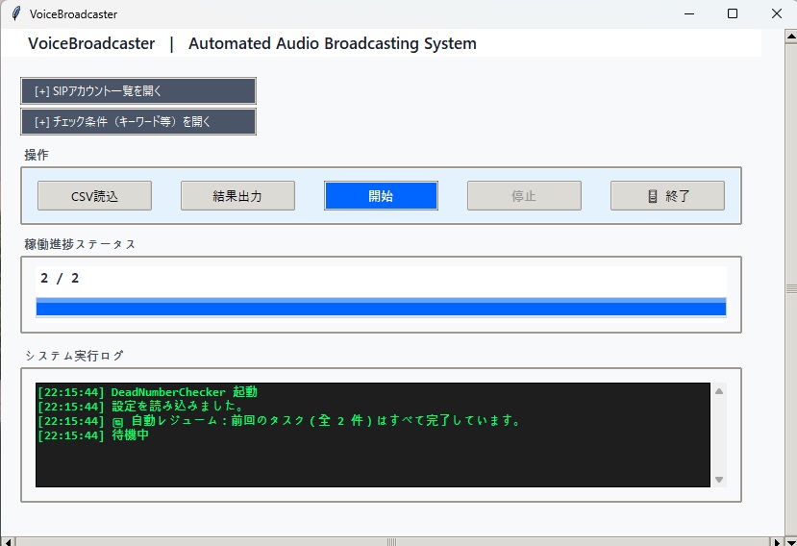Click the CSV読込 button
Viewport: 797px width, 546px height.
94,196
